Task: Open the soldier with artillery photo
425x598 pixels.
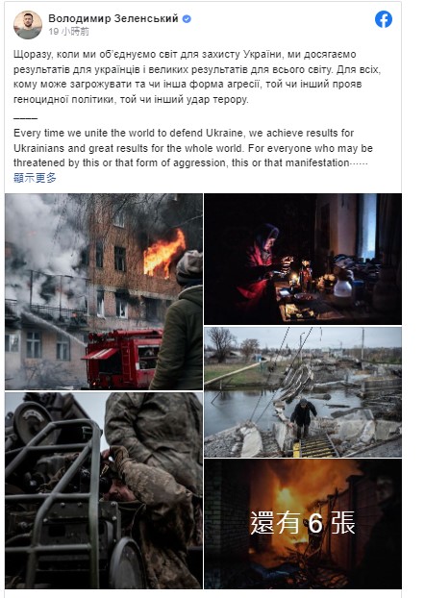Action: coord(104,490)
